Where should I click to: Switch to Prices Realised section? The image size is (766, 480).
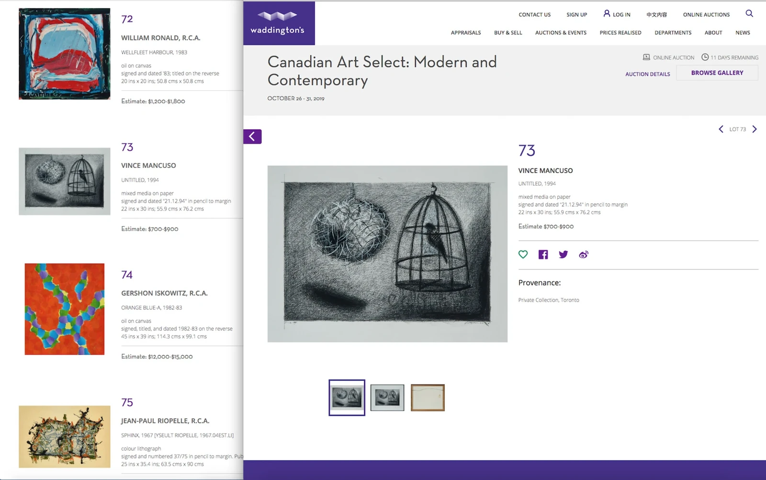tap(620, 33)
